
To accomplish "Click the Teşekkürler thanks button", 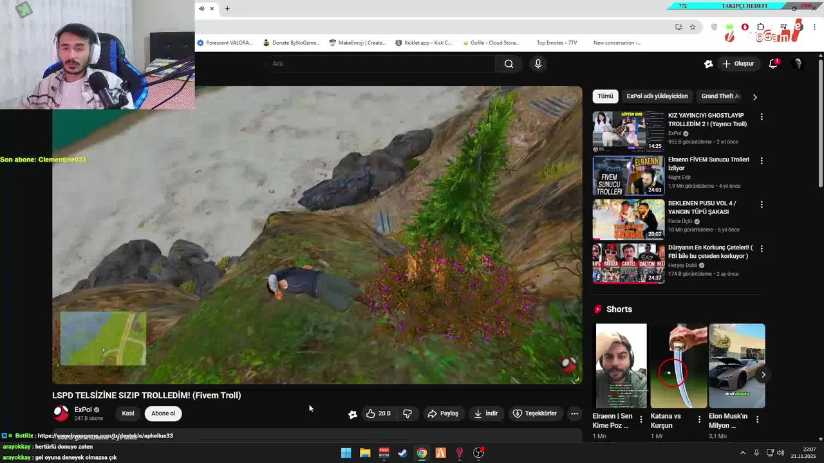I will coord(534,413).
